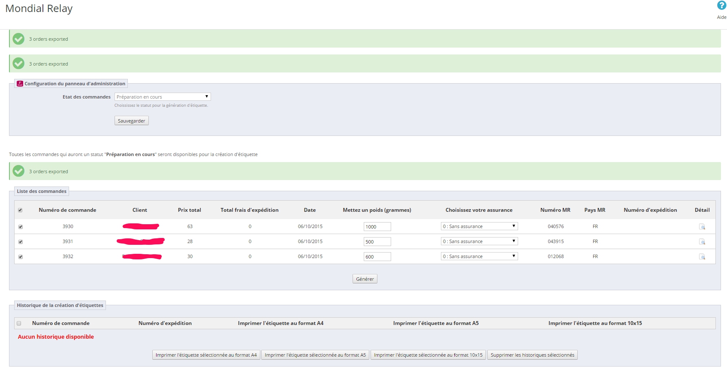This screenshot has height=382, width=727.
Task: Open insurance dropdown for order 3931
Action: (x=479, y=241)
